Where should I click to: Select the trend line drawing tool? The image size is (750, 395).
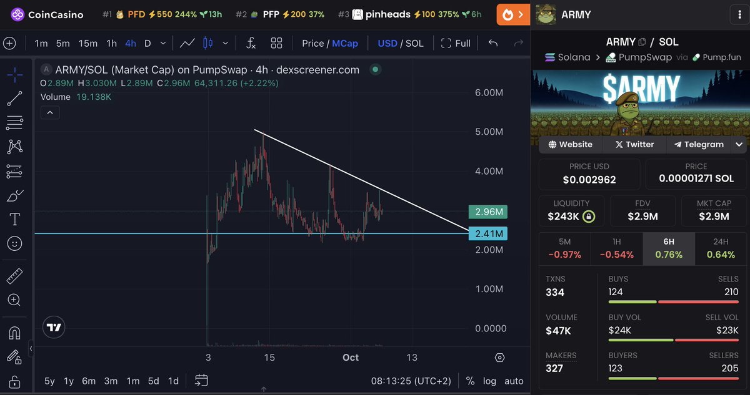tap(14, 98)
